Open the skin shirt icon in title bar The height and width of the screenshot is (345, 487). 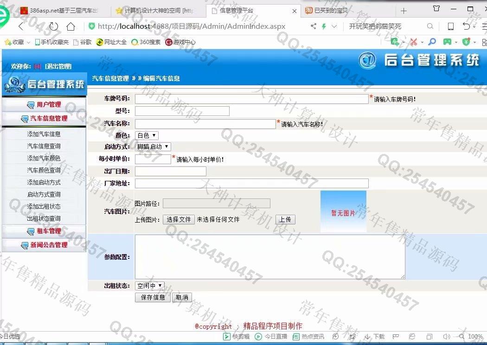click(x=436, y=9)
